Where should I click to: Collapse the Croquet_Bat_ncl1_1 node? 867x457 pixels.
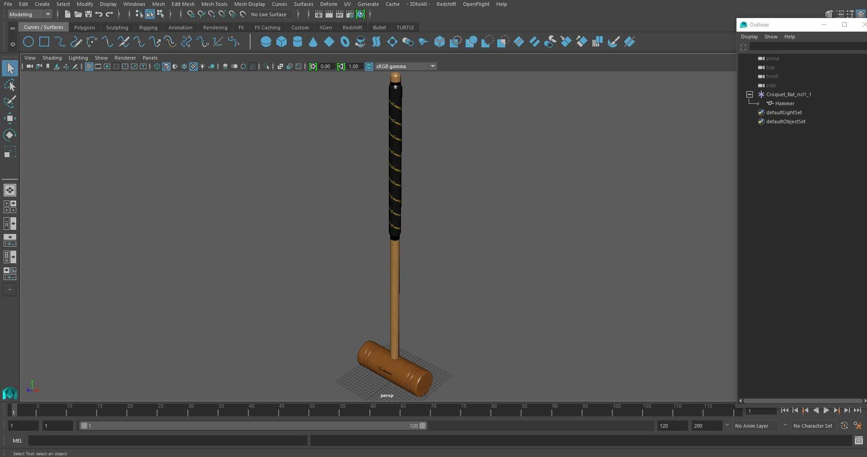click(750, 94)
